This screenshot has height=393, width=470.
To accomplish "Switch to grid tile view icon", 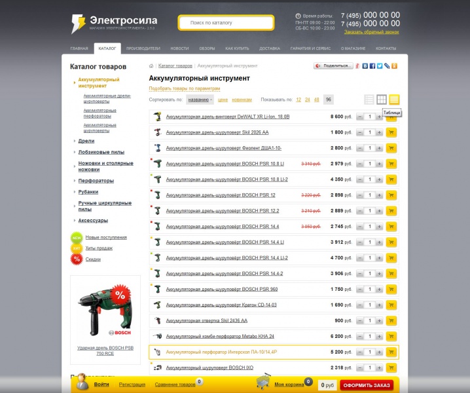I will coord(382,100).
